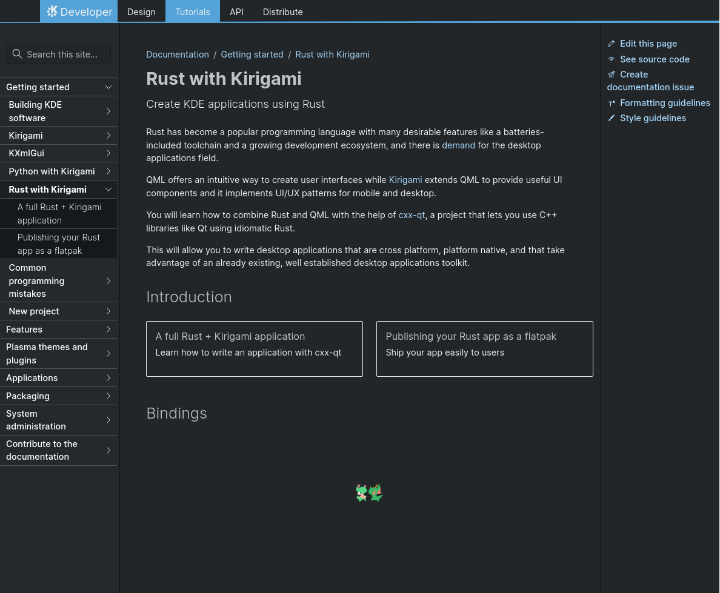Click the paper plane icon for documentation issue
The width and height of the screenshot is (720, 593).
pos(612,75)
